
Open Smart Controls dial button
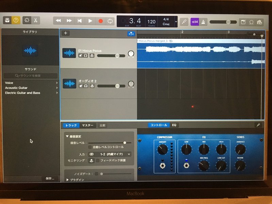click(x=27, y=20)
